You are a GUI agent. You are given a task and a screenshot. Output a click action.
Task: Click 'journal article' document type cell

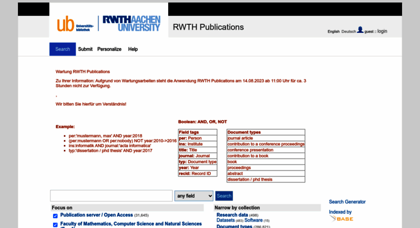[x=266, y=139]
